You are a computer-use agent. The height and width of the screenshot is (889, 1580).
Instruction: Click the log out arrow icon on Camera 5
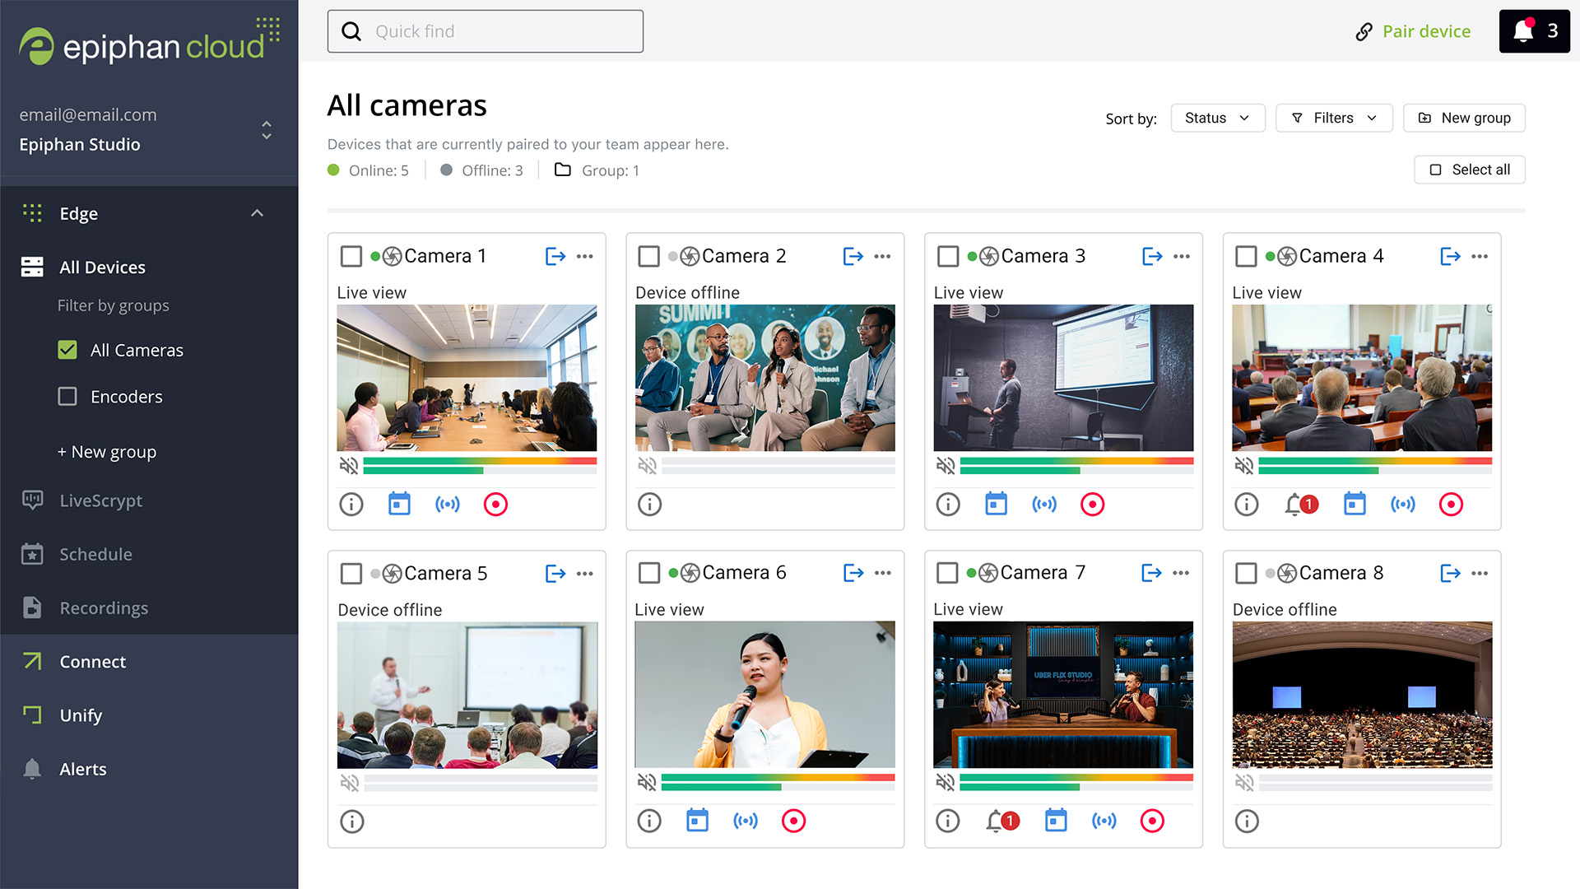[x=555, y=574]
